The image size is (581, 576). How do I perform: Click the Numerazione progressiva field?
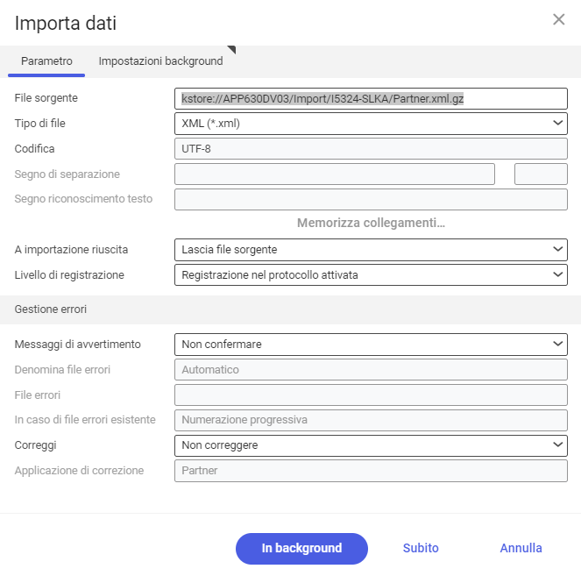(x=371, y=420)
